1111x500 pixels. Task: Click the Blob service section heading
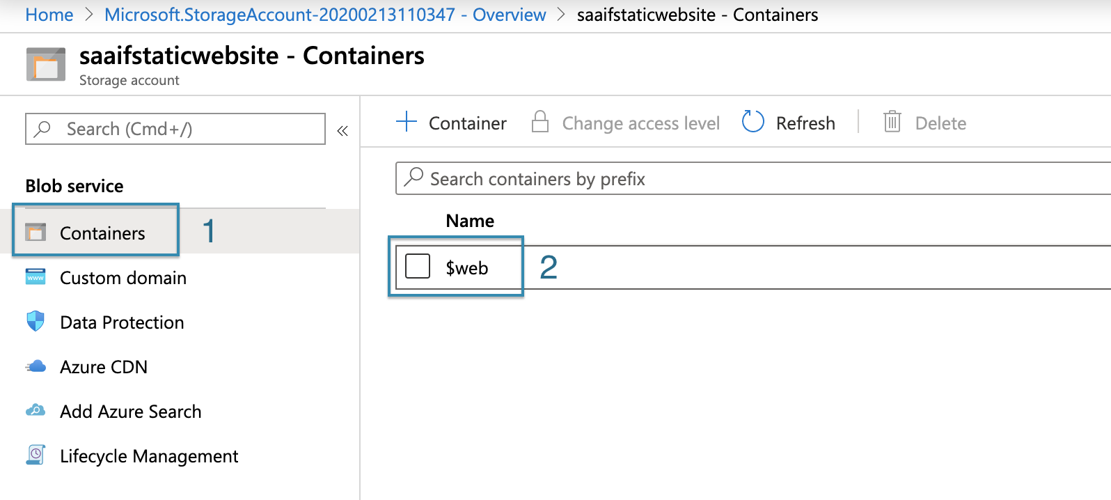click(74, 186)
